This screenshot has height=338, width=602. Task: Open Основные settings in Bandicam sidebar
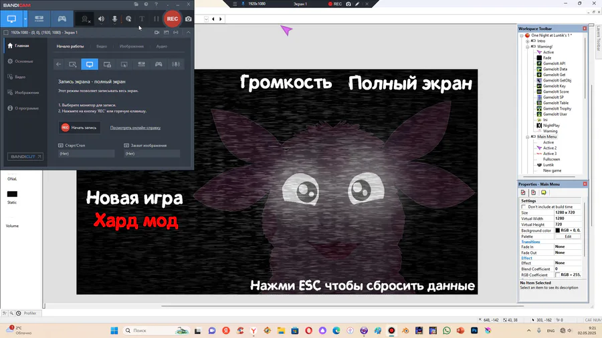pyautogui.click(x=23, y=61)
